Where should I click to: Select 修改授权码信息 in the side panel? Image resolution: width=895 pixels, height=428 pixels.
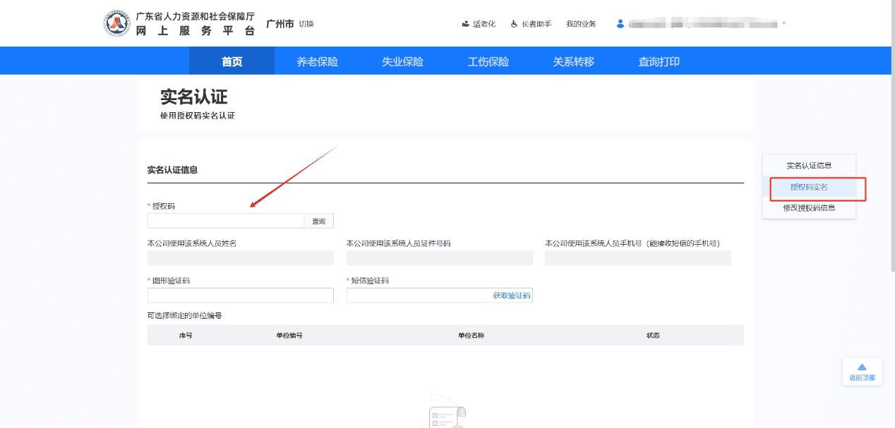coord(809,208)
